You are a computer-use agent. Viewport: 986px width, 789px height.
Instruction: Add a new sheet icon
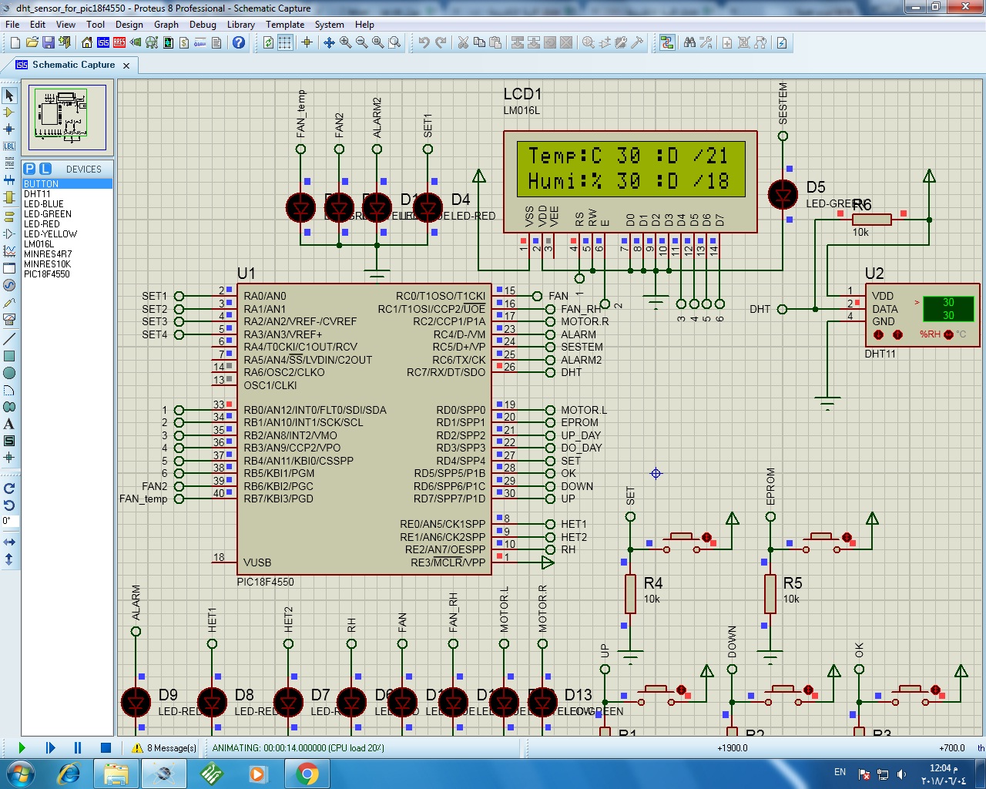click(x=726, y=43)
